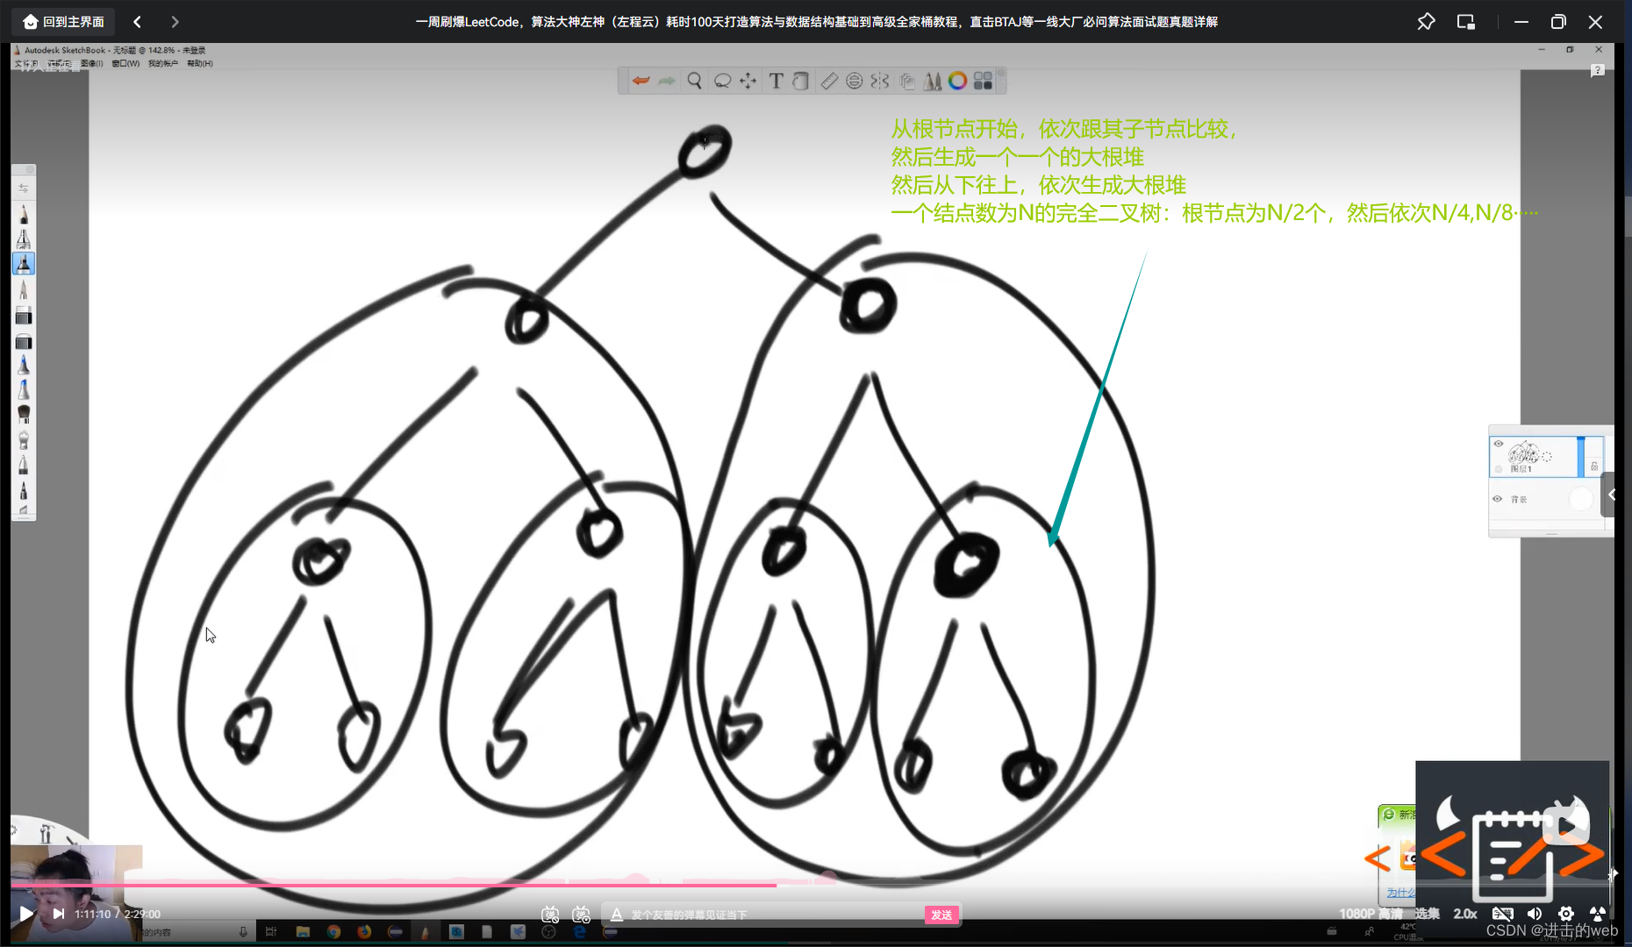
Task: Enable the Ellipse guide tool
Action: 854,81
